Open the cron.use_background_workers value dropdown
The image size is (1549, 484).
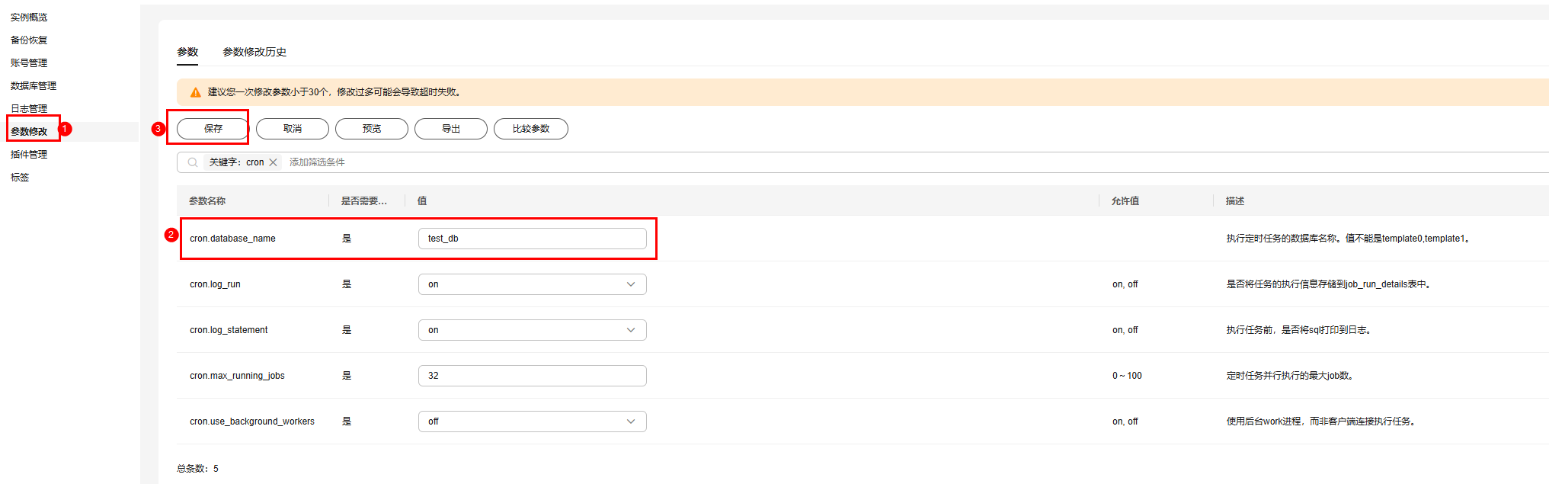(x=532, y=421)
